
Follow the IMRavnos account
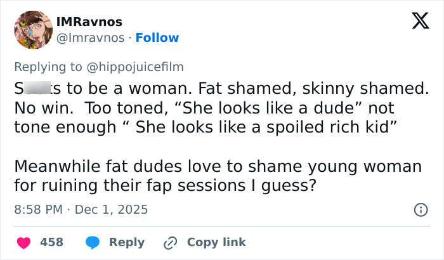click(158, 37)
